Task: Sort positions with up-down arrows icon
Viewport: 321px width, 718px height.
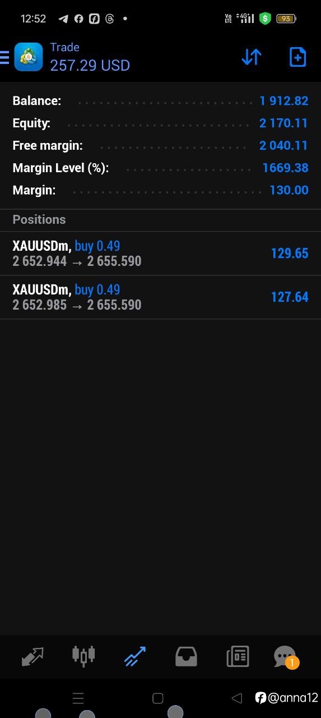Action: (x=252, y=57)
